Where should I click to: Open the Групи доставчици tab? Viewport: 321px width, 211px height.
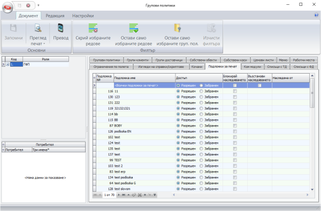pos(169,60)
